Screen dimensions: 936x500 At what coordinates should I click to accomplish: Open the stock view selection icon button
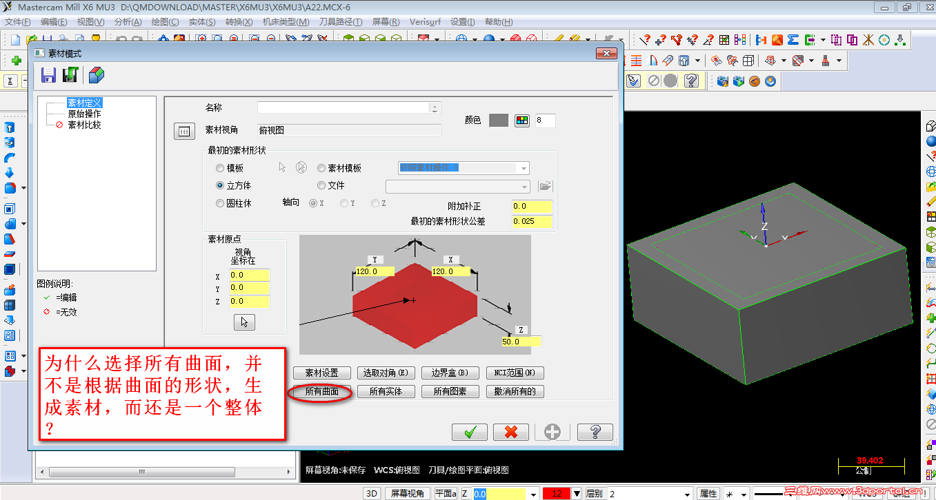184,131
